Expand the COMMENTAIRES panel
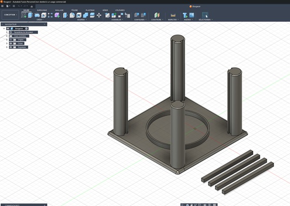Viewport: 290px width, 206px height. tap(45, 205)
